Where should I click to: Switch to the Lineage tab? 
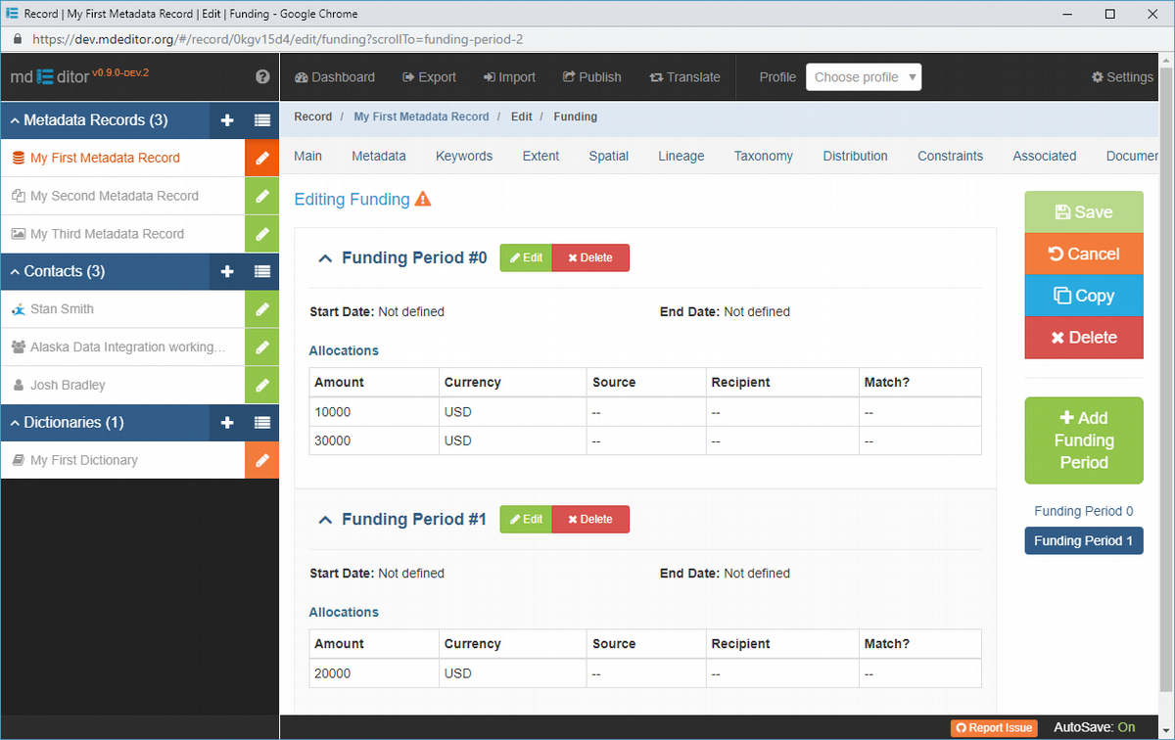click(x=681, y=156)
